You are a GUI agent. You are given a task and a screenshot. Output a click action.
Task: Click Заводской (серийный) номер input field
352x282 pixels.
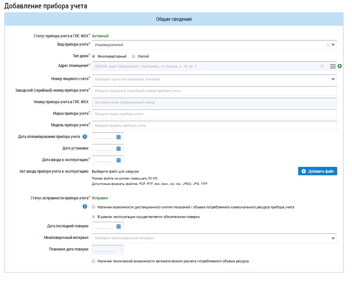point(214,91)
